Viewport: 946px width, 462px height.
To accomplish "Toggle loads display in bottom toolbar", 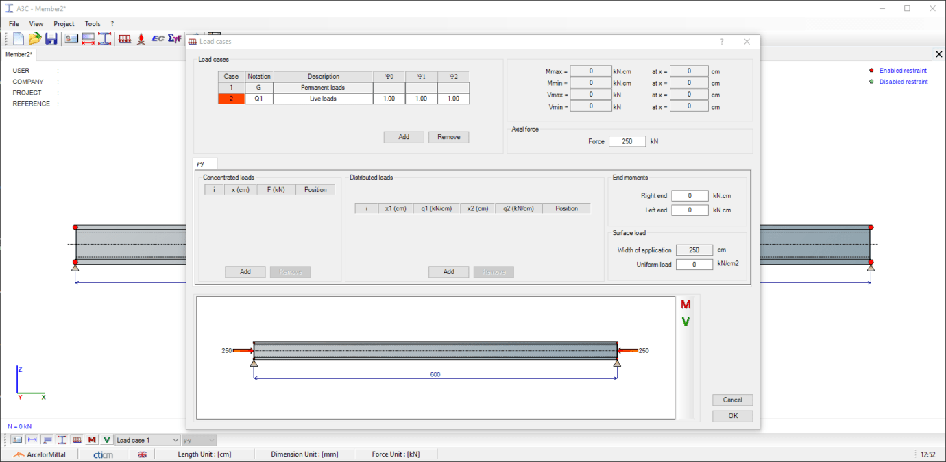I will pyautogui.click(x=77, y=440).
